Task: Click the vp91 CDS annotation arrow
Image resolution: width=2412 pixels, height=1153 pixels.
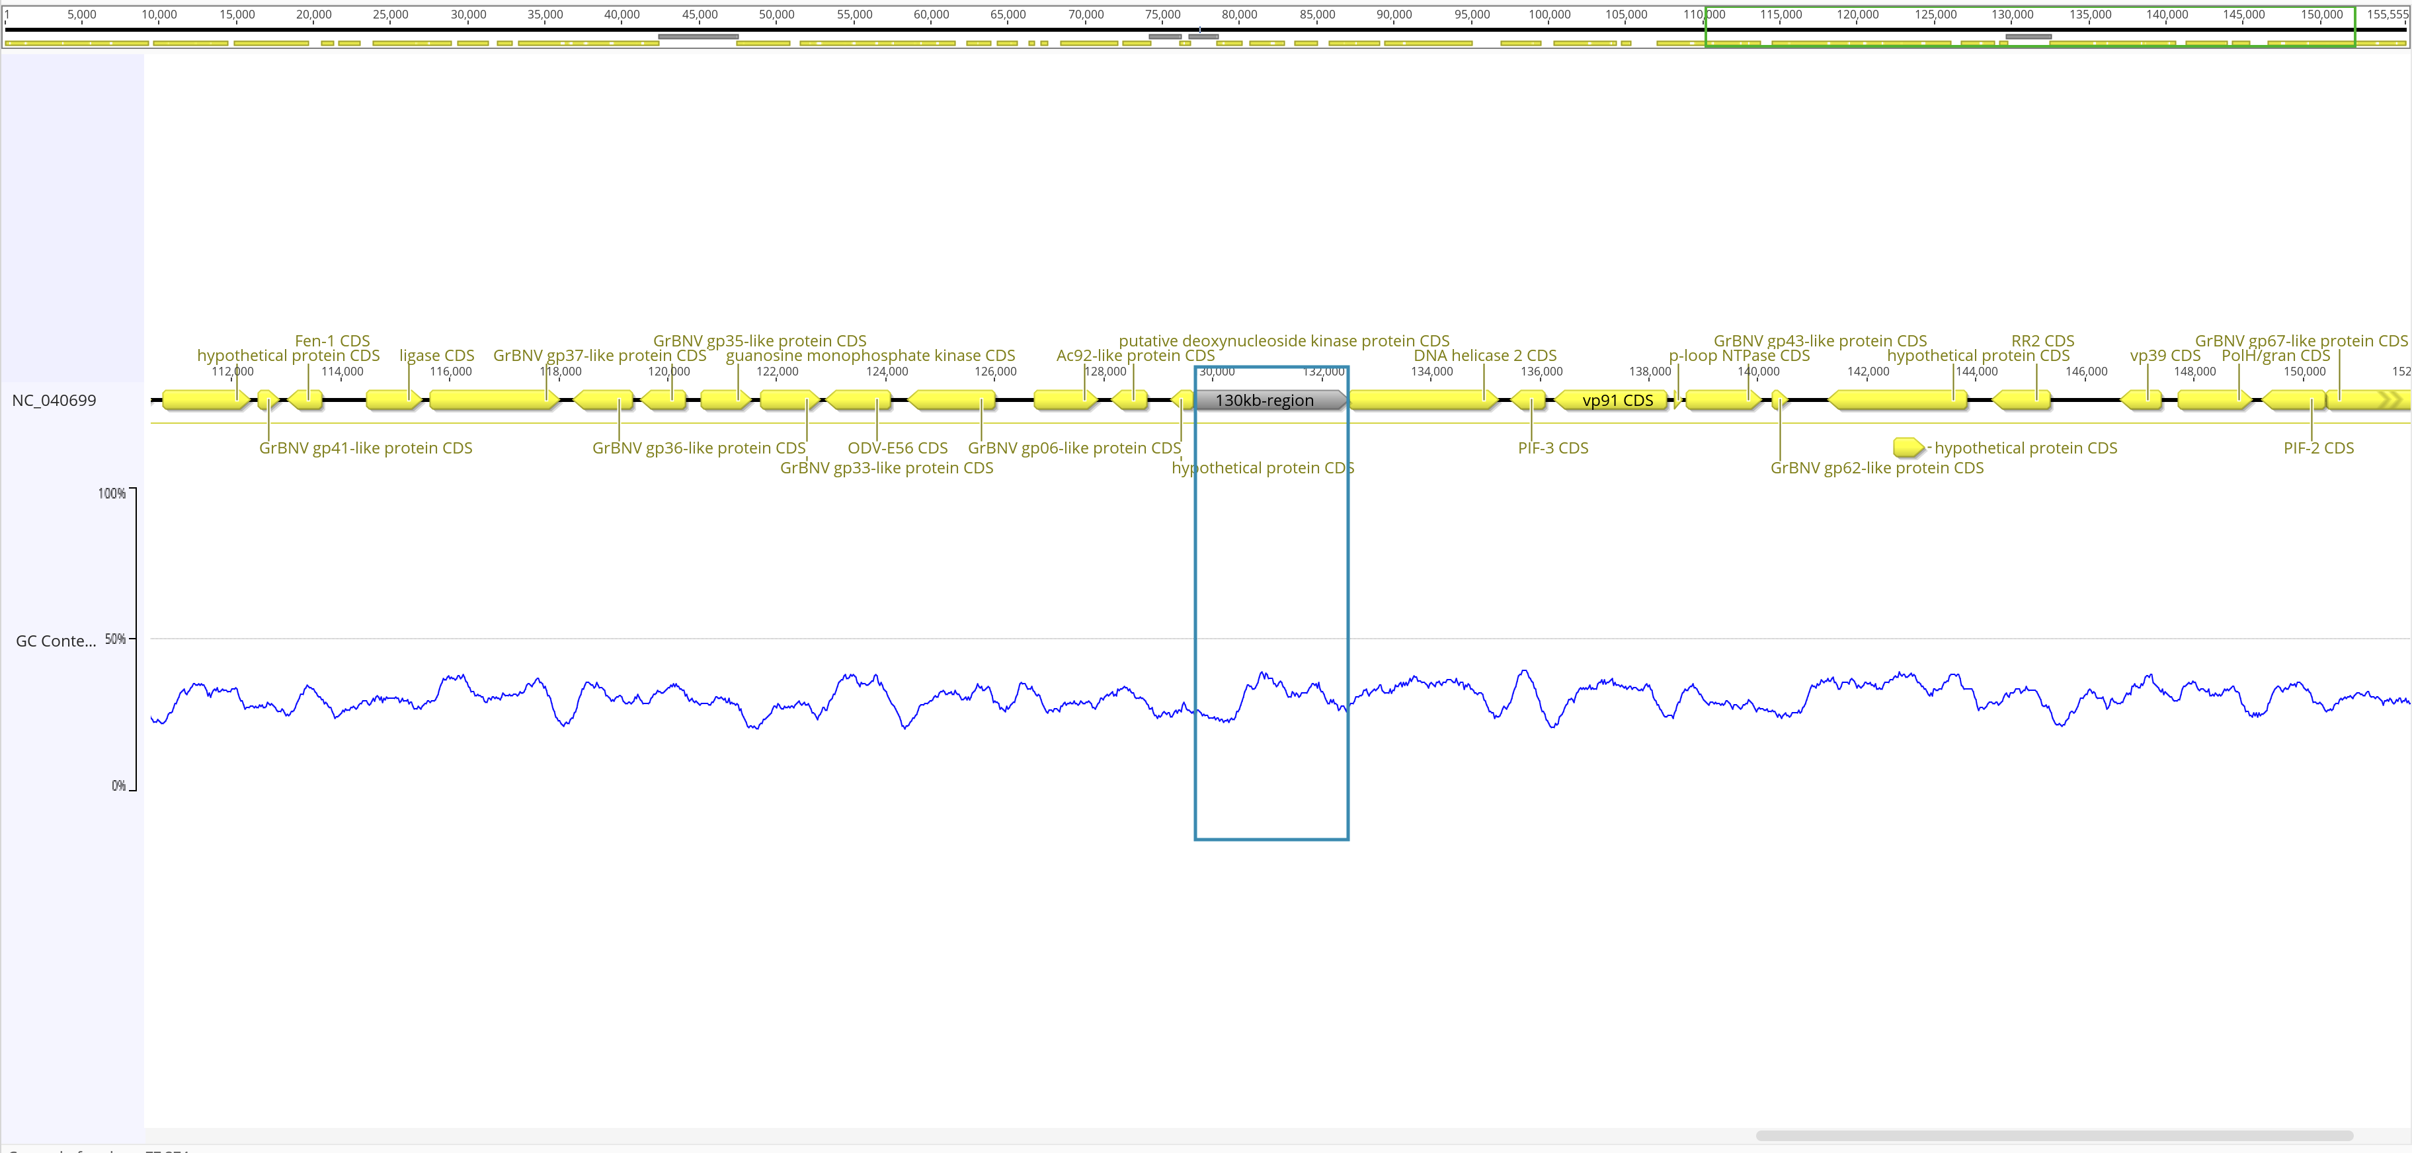Action: pos(1616,401)
